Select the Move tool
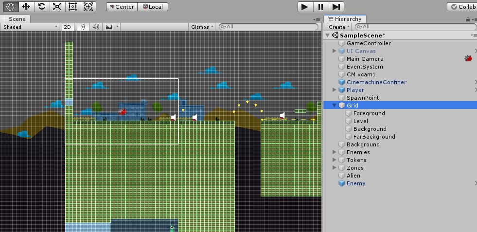 [26, 7]
